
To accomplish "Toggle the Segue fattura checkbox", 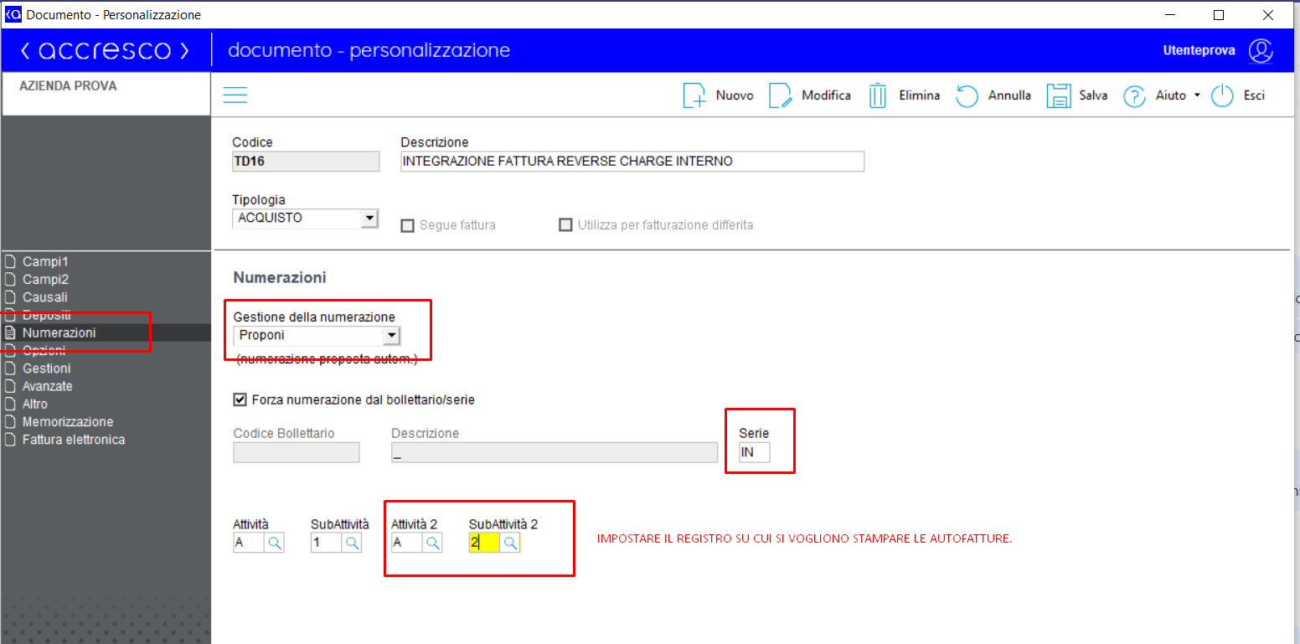I will coord(408,225).
